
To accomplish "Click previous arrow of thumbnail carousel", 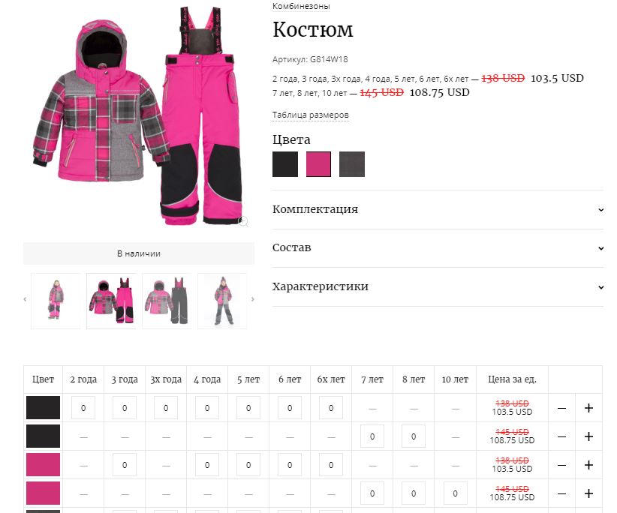I will pyautogui.click(x=25, y=299).
